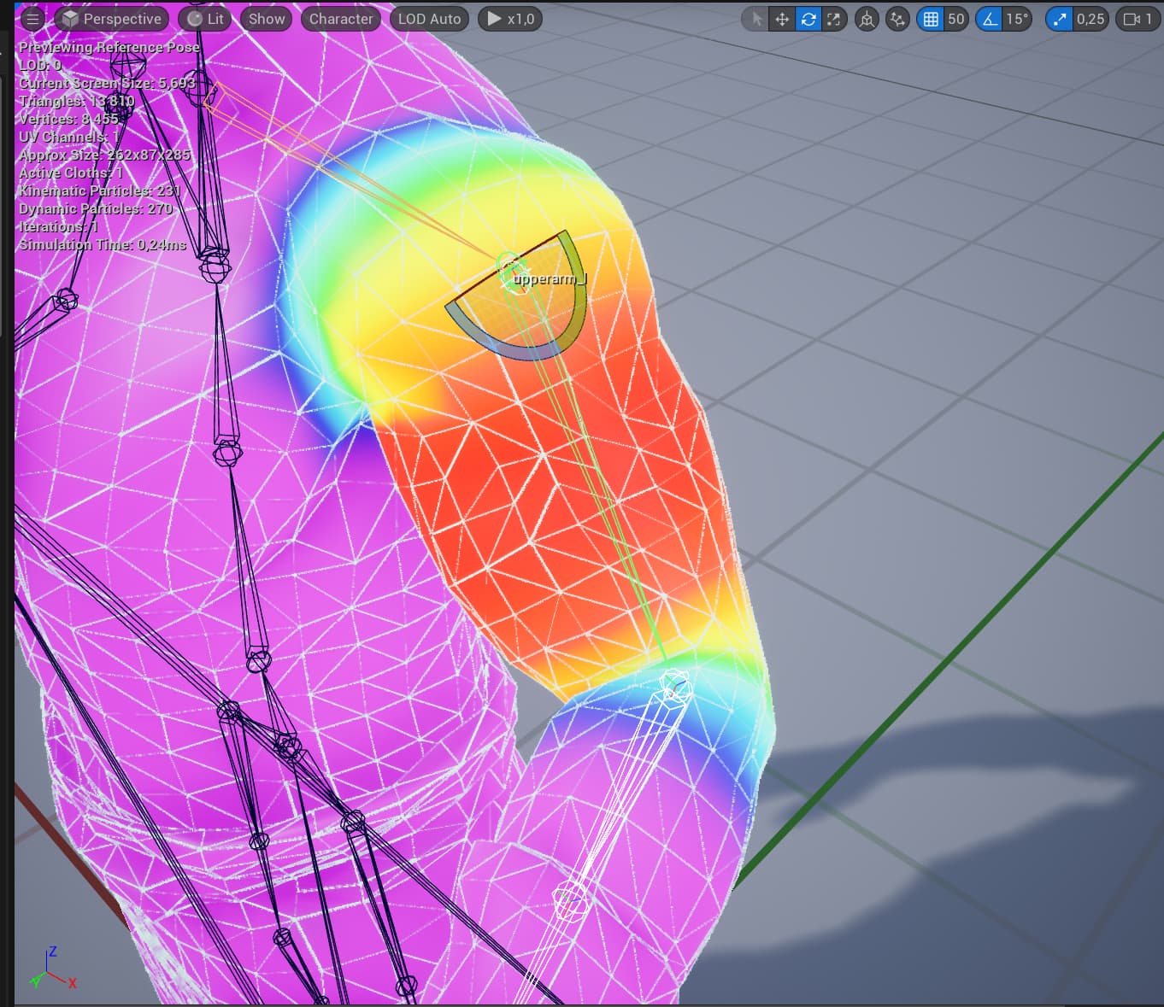Open the grid snap size value 50
1164x1007 pixels.
[955, 19]
